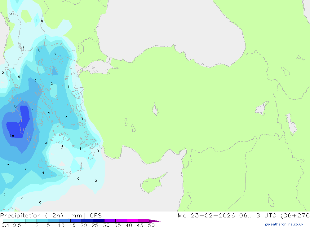Click the 0.1–0.5 mm legend swatch
Screen dimensions: 310x227
[x=8, y=221]
